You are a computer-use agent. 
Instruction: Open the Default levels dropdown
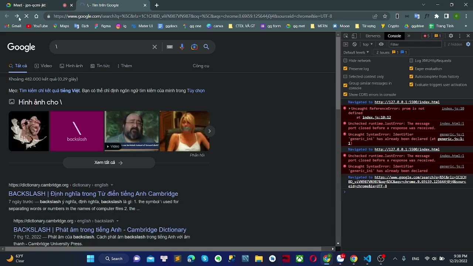tap(356, 52)
